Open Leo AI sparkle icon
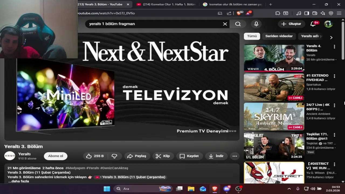The height and width of the screenshot is (194, 345). click(x=323, y=13)
